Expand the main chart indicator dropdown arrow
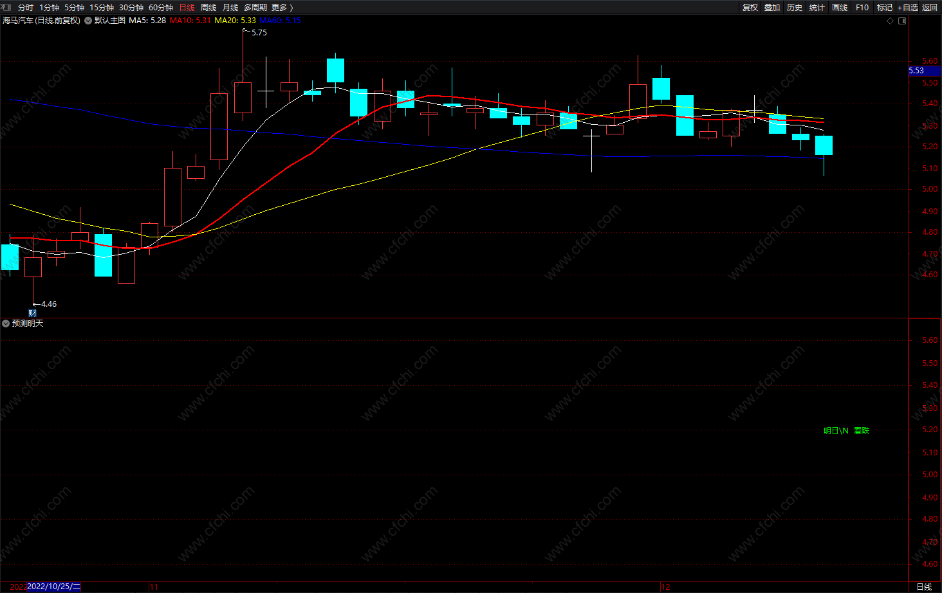The image size is (942, 593). click(x=88, y=21)
